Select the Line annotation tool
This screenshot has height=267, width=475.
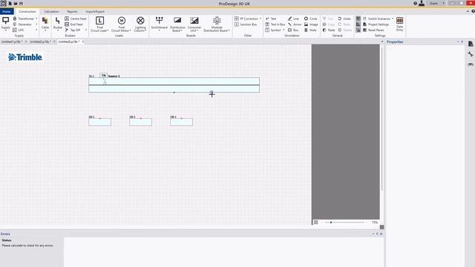(293, 19)
